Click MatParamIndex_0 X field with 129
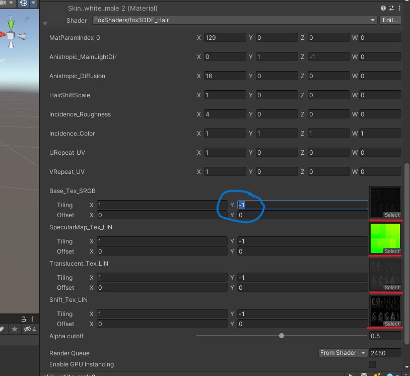Screen dimensions: 410x376 pos(225,37)
